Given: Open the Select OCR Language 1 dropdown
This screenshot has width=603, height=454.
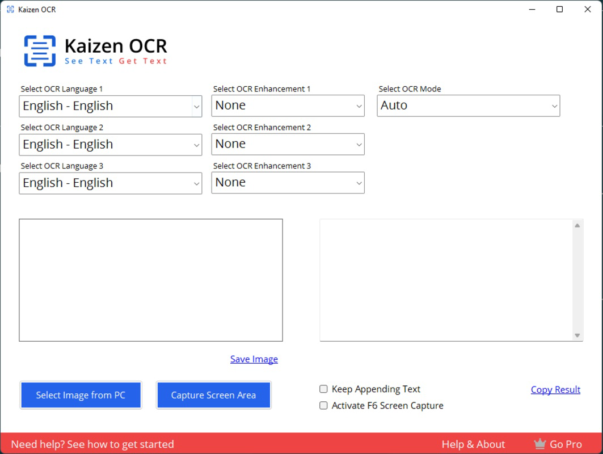Looking at the screenshot, I should pos(110,106).
